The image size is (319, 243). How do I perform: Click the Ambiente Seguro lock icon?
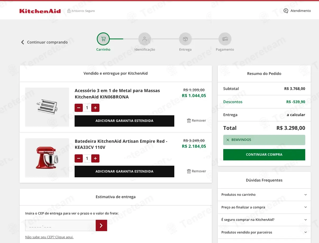pos(69,11)
